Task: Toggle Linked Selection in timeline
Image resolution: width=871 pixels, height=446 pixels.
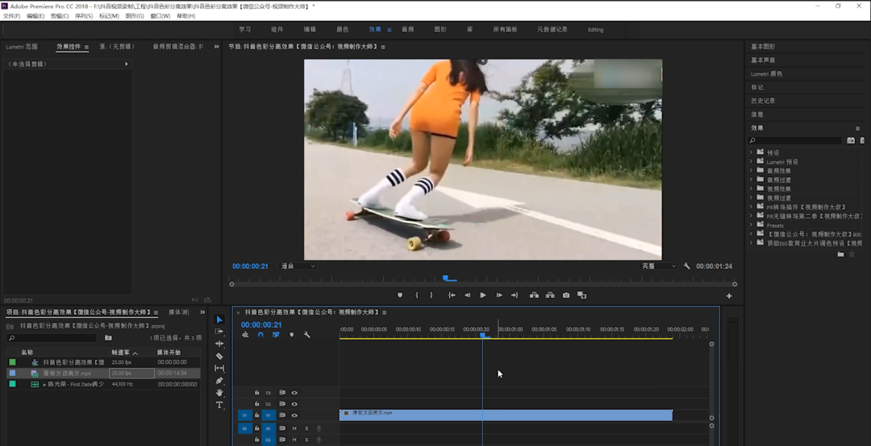Action: click(276, 335)
